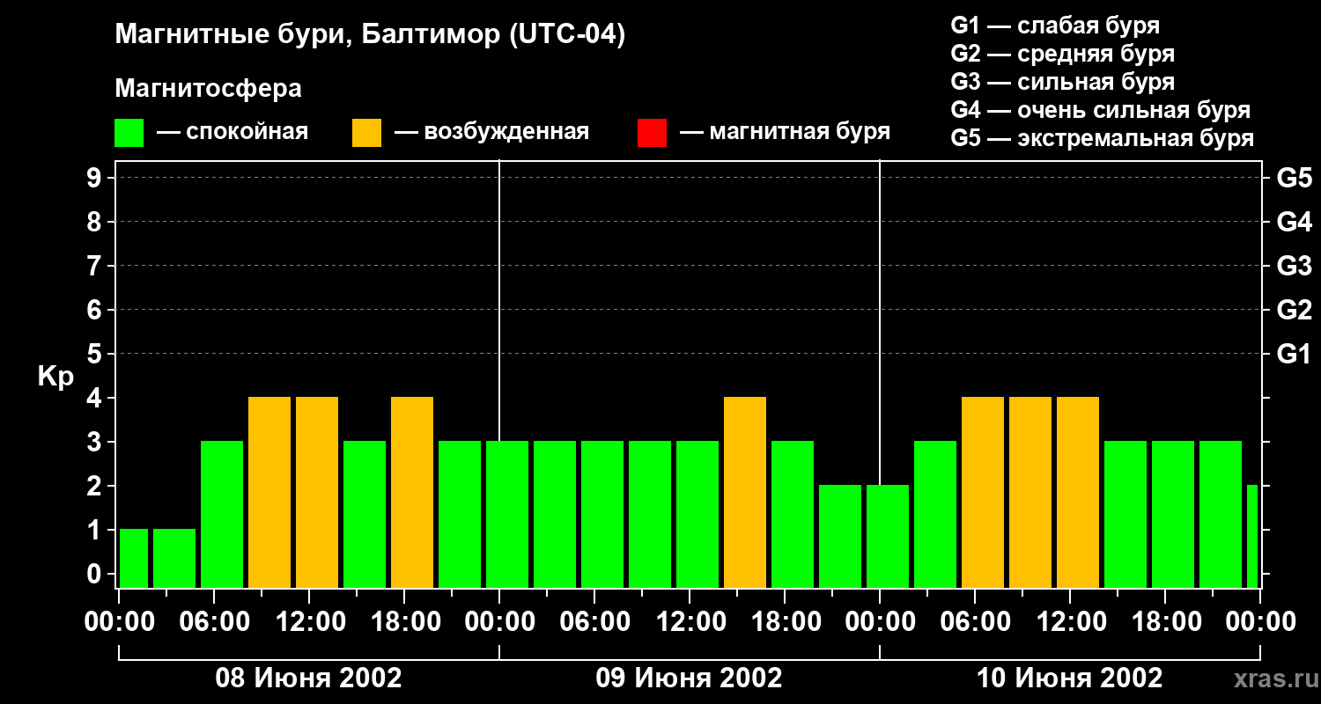This screenshot has height=704, width=1321.
Task: Click the G1 label on right axis
Action: click(1294, 355)
